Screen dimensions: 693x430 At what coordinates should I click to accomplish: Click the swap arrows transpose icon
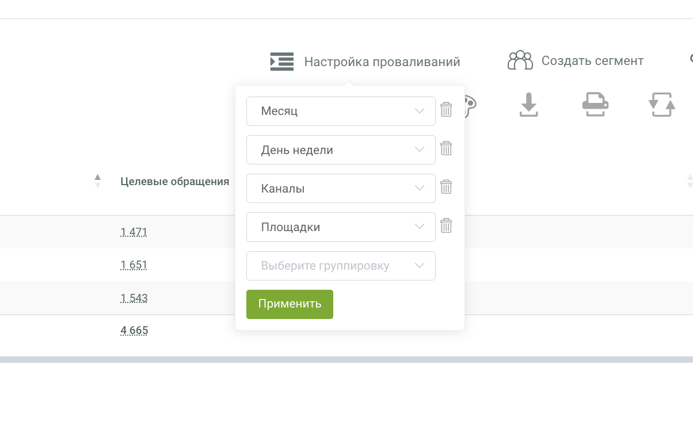(661, 106)
